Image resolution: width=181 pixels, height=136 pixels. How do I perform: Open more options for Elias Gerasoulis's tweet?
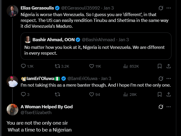pos(169,8)
